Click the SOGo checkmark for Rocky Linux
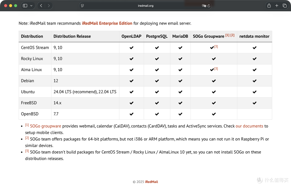The height and width of the screenshot is (186, 291). click(x=214, y=59)
